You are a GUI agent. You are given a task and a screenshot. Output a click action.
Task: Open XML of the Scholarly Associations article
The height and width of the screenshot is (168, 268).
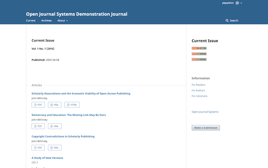(55, 105)
